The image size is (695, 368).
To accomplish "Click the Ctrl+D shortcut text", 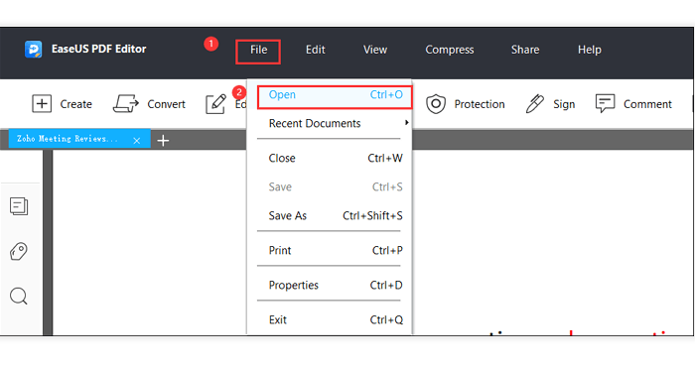I will tap(386, 286).
